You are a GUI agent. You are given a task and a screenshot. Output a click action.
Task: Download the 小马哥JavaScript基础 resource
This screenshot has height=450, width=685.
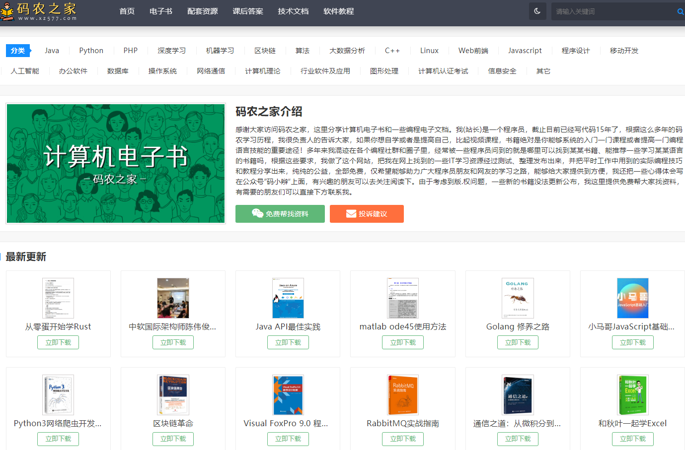[x=633, y=342]
